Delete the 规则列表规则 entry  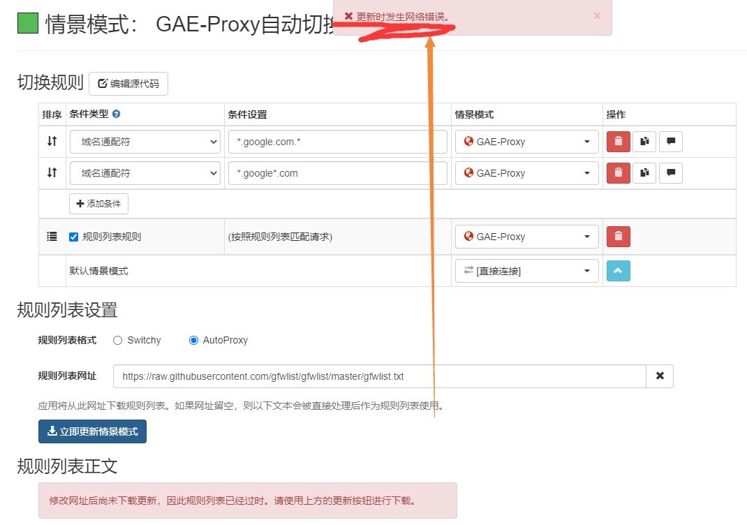(x=618, y=236)
